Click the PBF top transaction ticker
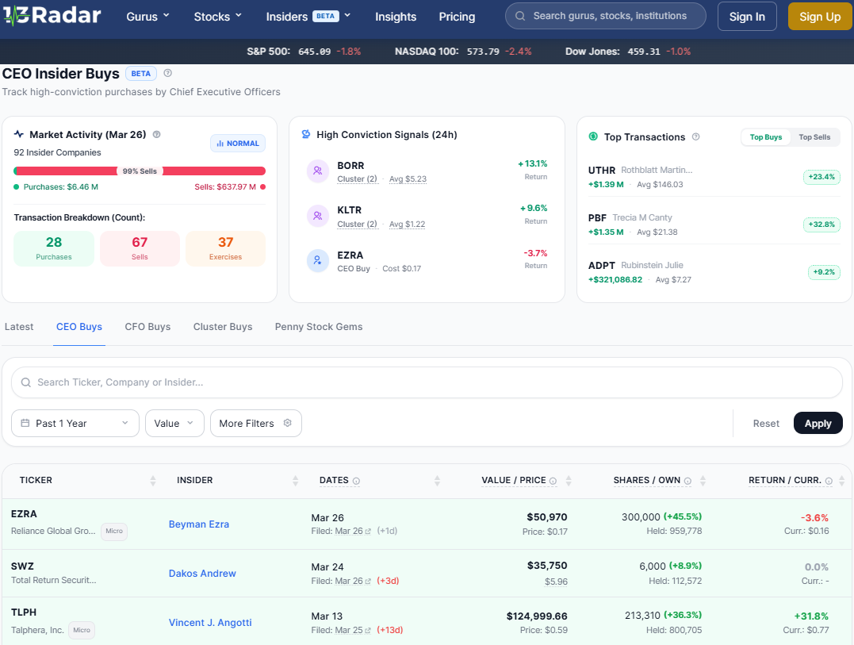The image size is (854, 645). (x=597, y=218)
